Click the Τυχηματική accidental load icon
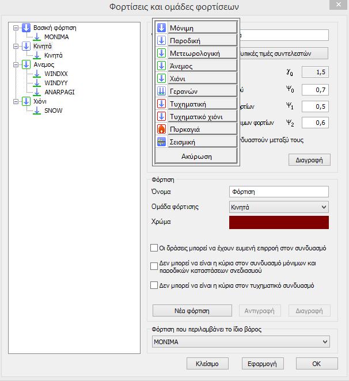 pyautogui.click(x=161, y=103)
